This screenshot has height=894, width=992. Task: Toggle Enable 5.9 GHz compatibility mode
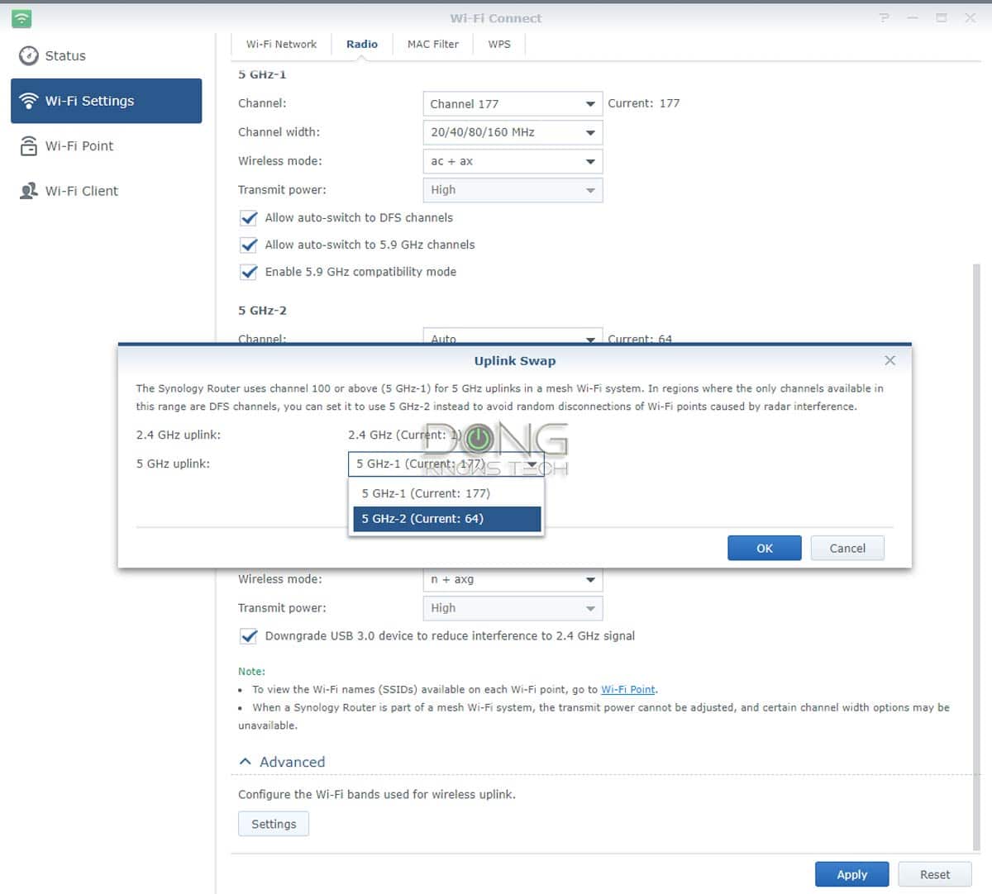248,272
